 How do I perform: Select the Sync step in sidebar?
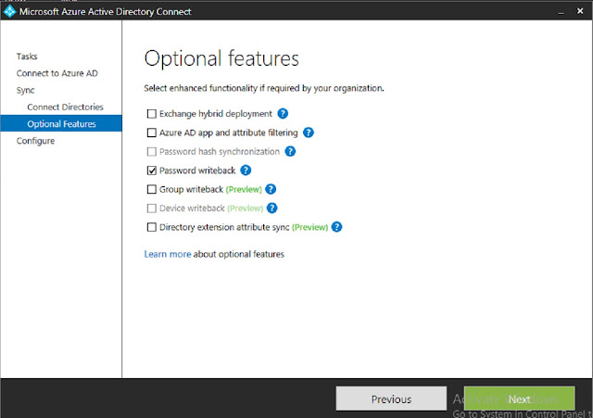pyautogui.click(x=25, y=91)
